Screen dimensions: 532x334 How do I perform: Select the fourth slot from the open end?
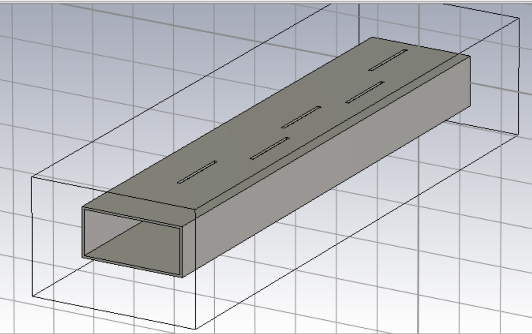(365, 92)
